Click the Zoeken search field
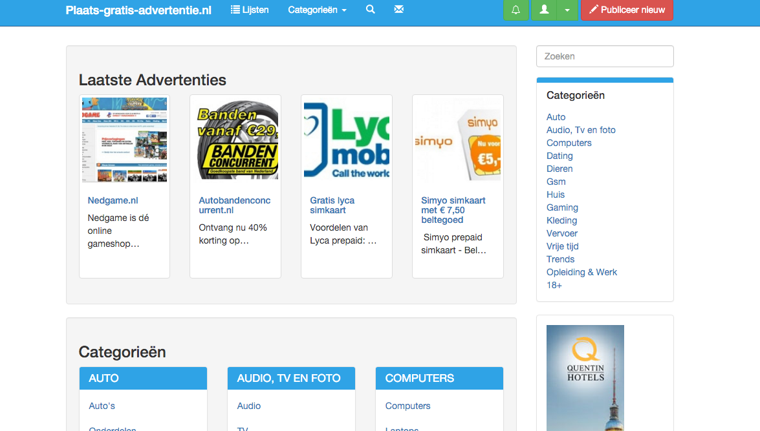The width and height of the screenshot is (760, 431). 605,56
